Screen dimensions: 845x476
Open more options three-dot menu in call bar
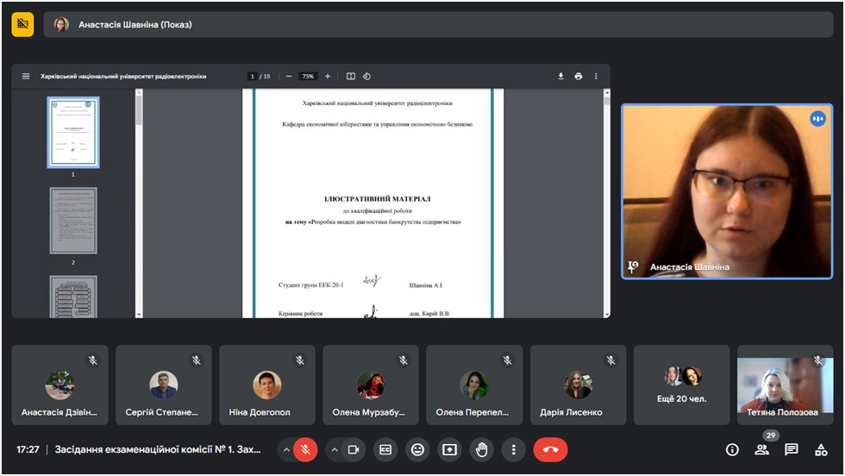(x=513, y=449)
